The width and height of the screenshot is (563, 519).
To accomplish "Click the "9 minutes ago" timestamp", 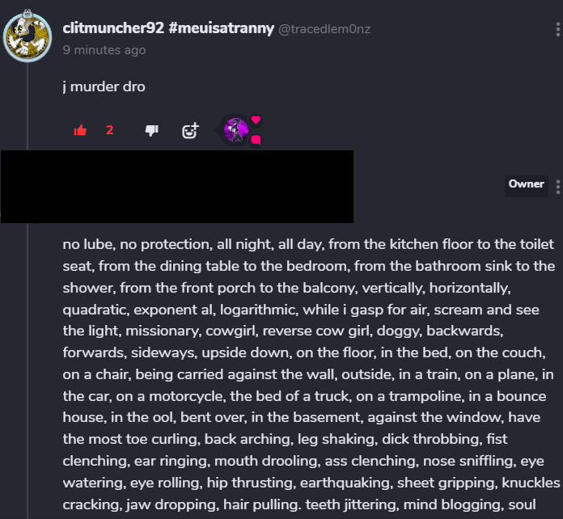I will coord(104,50).
